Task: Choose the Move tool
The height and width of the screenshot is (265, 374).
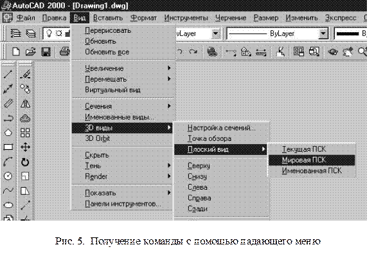Action: point(25,147)
